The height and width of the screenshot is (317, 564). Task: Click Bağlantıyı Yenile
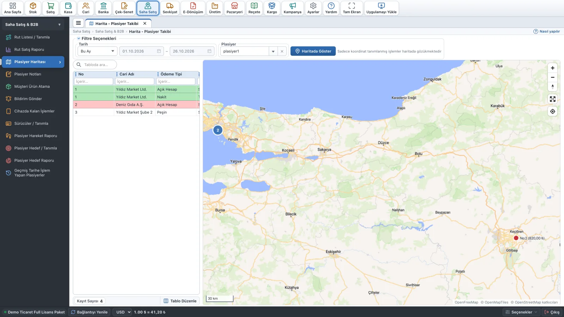(x=89, y=312)
